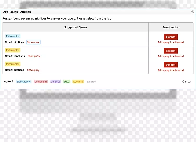This screenshot has width=196, height=142.
Task: Show query for the bibliography Mitsunobu citations row
Action: click(x=33, y=42)
